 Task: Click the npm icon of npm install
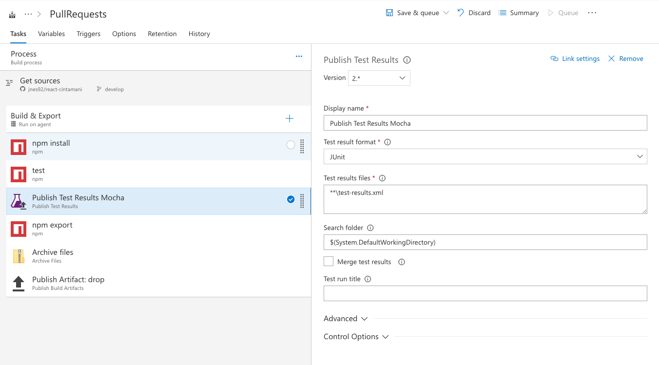pos(18,147)
